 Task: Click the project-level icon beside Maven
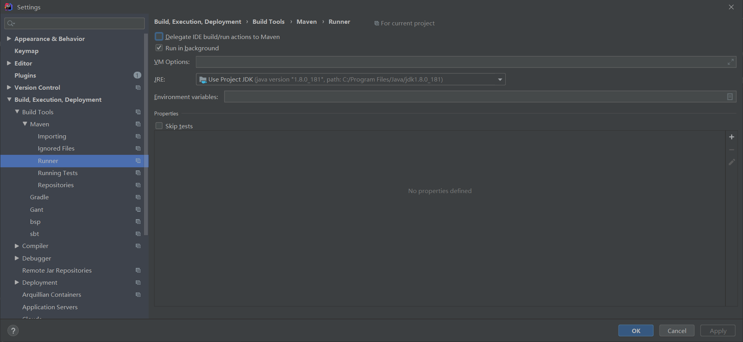138,124
